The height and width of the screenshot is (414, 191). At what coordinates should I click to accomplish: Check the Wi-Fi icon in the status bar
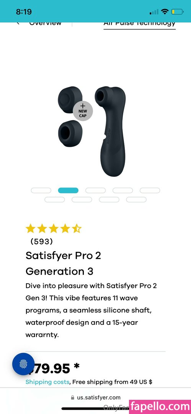165,11
